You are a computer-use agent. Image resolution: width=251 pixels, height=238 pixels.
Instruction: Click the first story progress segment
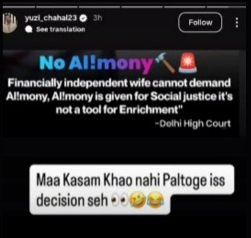pyautogui.click(x=19, y=7)
